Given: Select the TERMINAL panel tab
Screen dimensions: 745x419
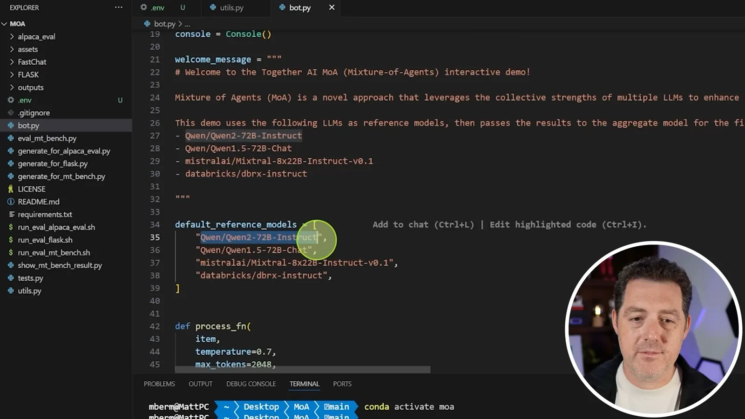Looking at the screenshot, I should 305,384.
